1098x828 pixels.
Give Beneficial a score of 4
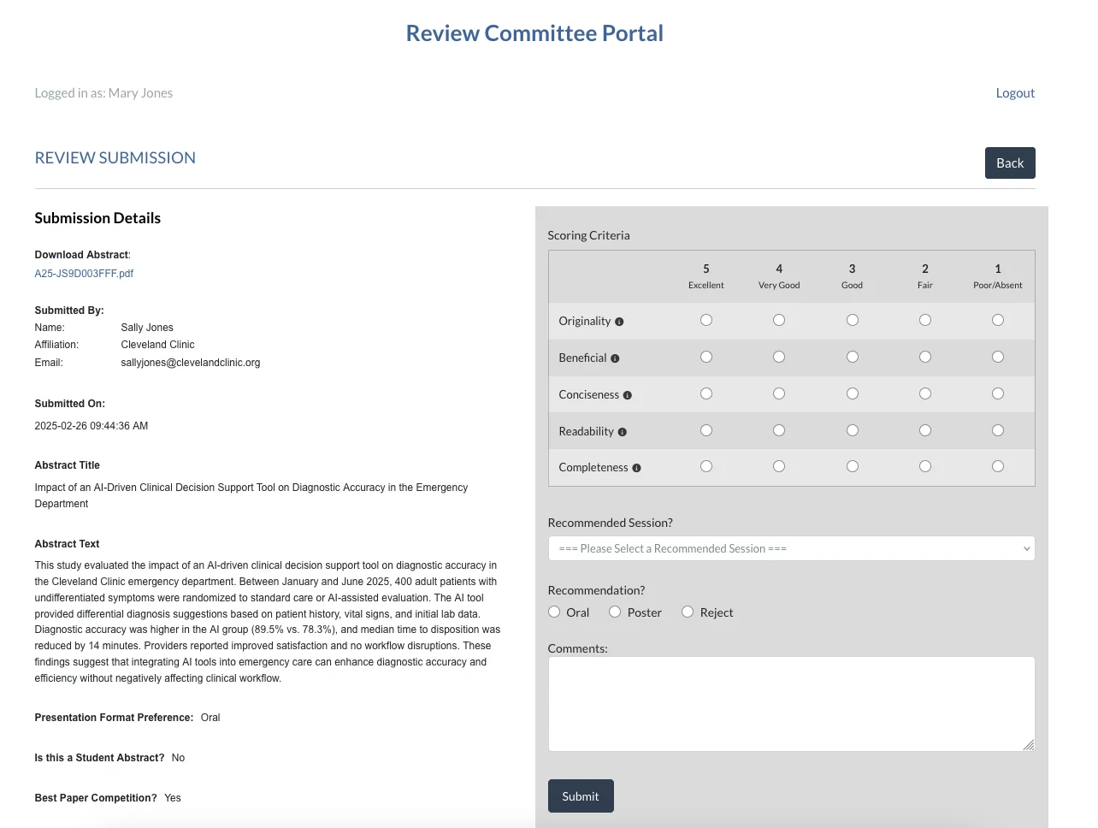click(x=778, y=357)
